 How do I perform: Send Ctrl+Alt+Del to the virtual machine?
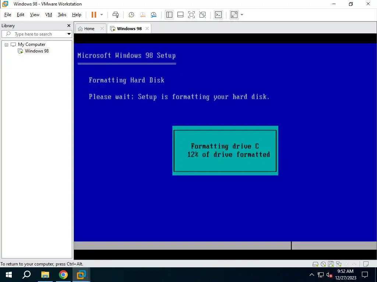[116, 15]
